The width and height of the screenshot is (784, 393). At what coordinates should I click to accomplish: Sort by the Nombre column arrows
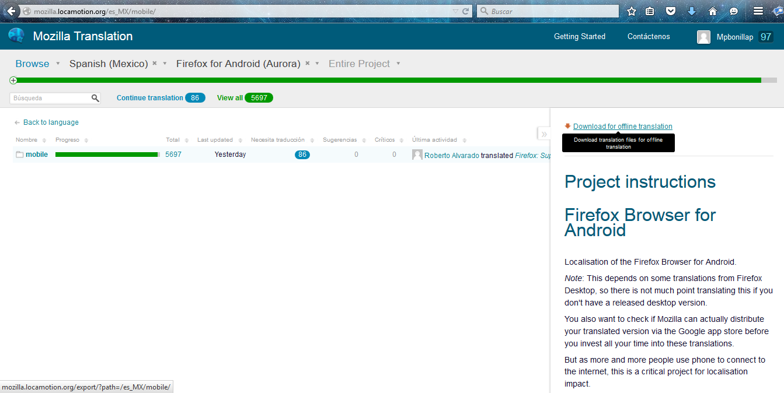[x=44, y=141]
